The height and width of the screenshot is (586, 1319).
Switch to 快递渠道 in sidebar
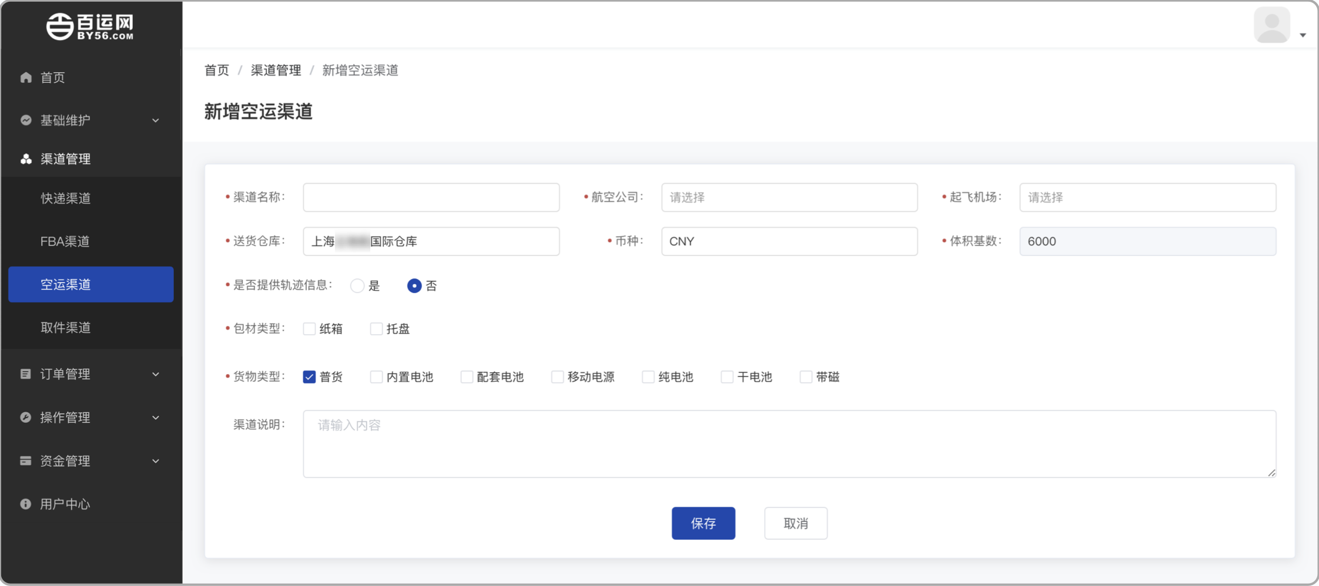(x=65, y=198)
